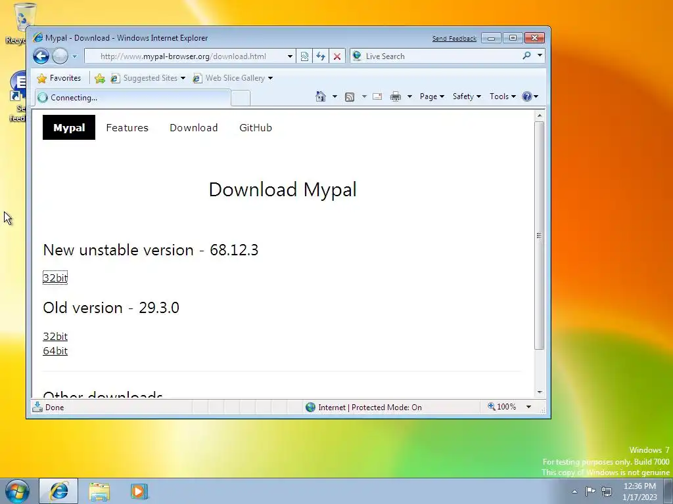
Task: Show hidden tray icons arrow
Action: (574, 492)
